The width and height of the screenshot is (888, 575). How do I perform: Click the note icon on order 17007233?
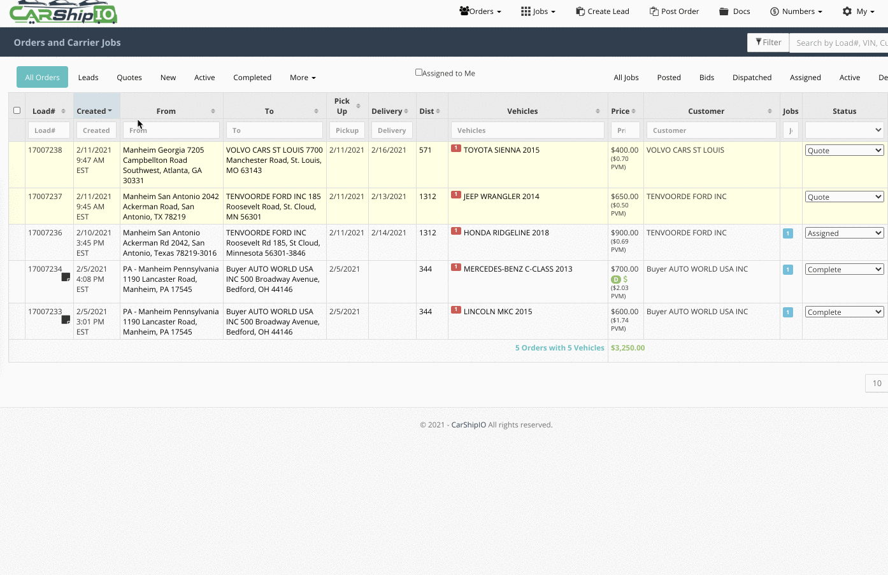66,319
